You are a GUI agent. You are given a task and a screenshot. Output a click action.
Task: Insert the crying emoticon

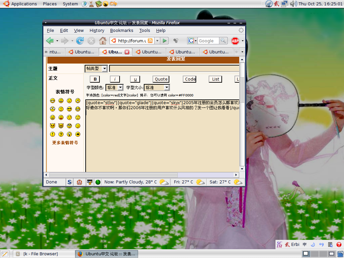pyautogui.click(x=78, y=117)
